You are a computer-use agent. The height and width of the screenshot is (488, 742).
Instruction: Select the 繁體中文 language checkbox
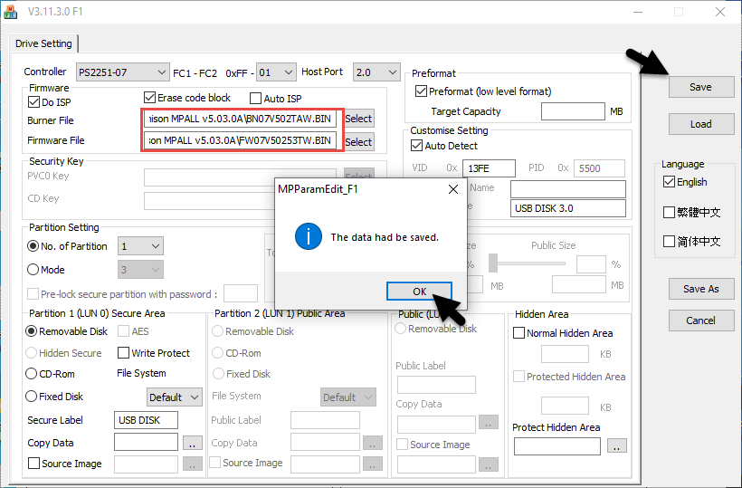click(x=669, y=213)
